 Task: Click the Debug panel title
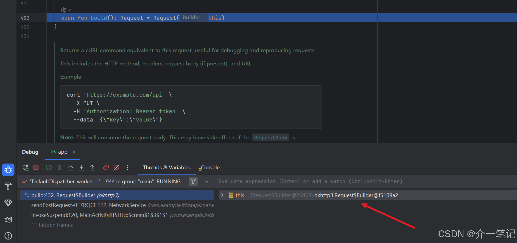(30, 152)
